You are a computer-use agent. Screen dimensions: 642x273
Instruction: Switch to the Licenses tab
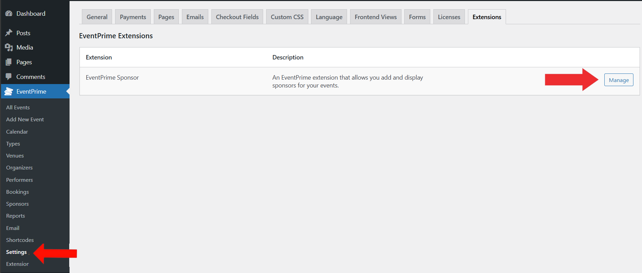pos(449,17)
